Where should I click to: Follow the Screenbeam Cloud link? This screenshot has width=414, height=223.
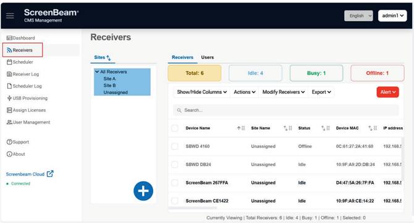point(25,174)
